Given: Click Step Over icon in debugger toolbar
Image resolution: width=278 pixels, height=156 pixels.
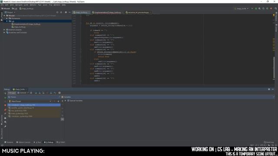Looking at the screenshot, I should (x=36, y=93).
